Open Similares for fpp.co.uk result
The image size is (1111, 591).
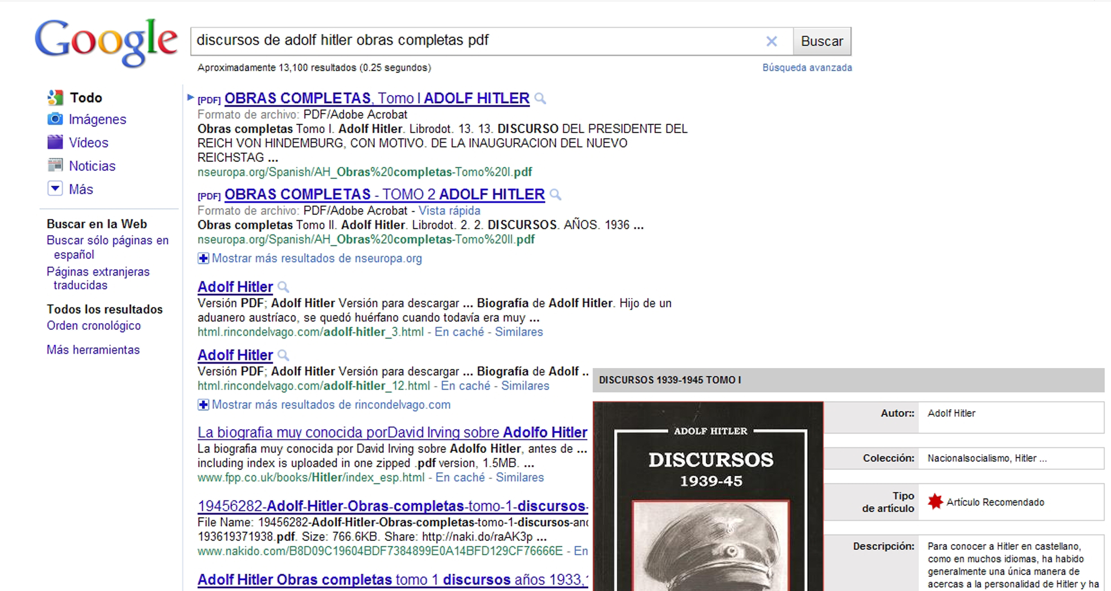[520, 478]
